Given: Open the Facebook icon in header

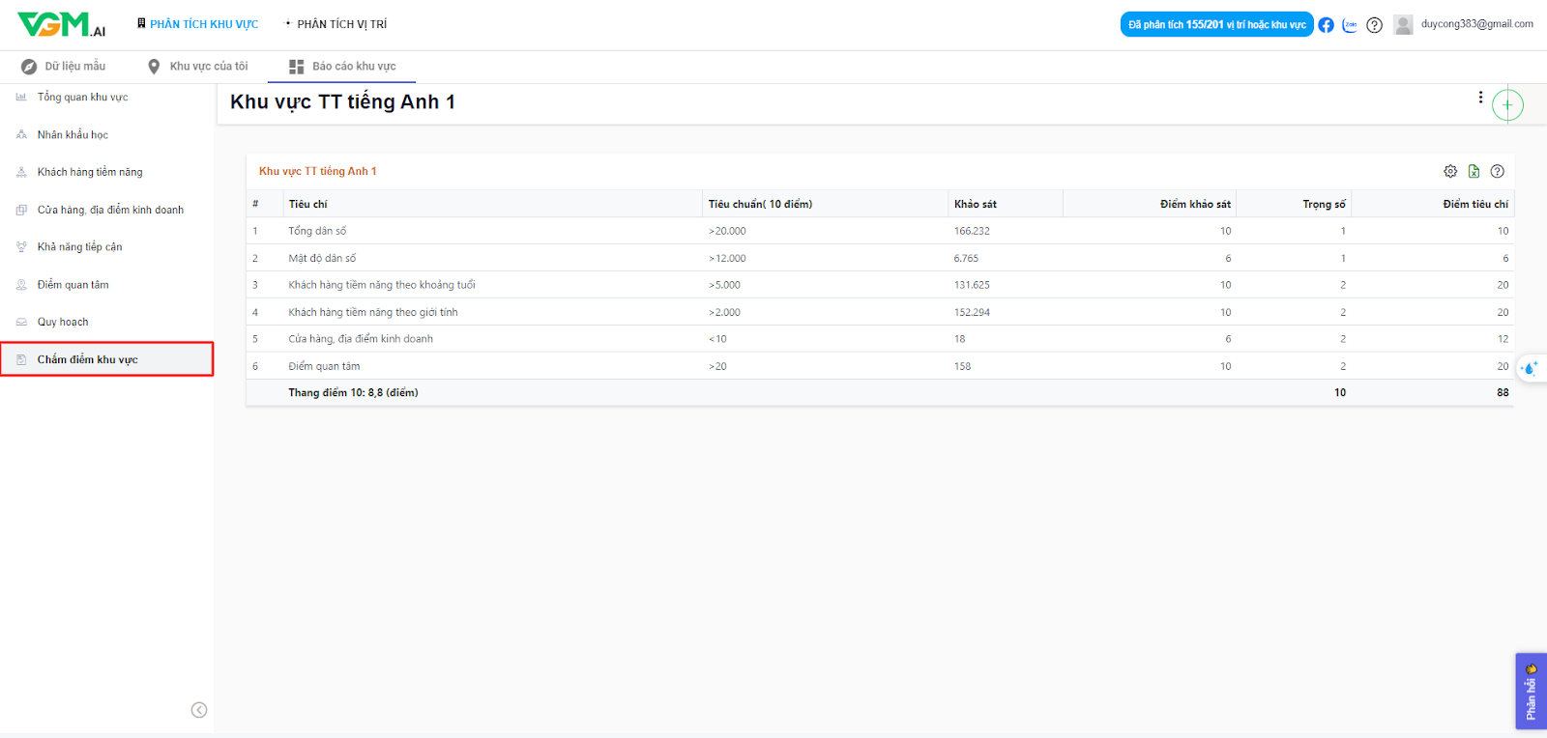Looking at the screenshot, I should click(1326, 25).
